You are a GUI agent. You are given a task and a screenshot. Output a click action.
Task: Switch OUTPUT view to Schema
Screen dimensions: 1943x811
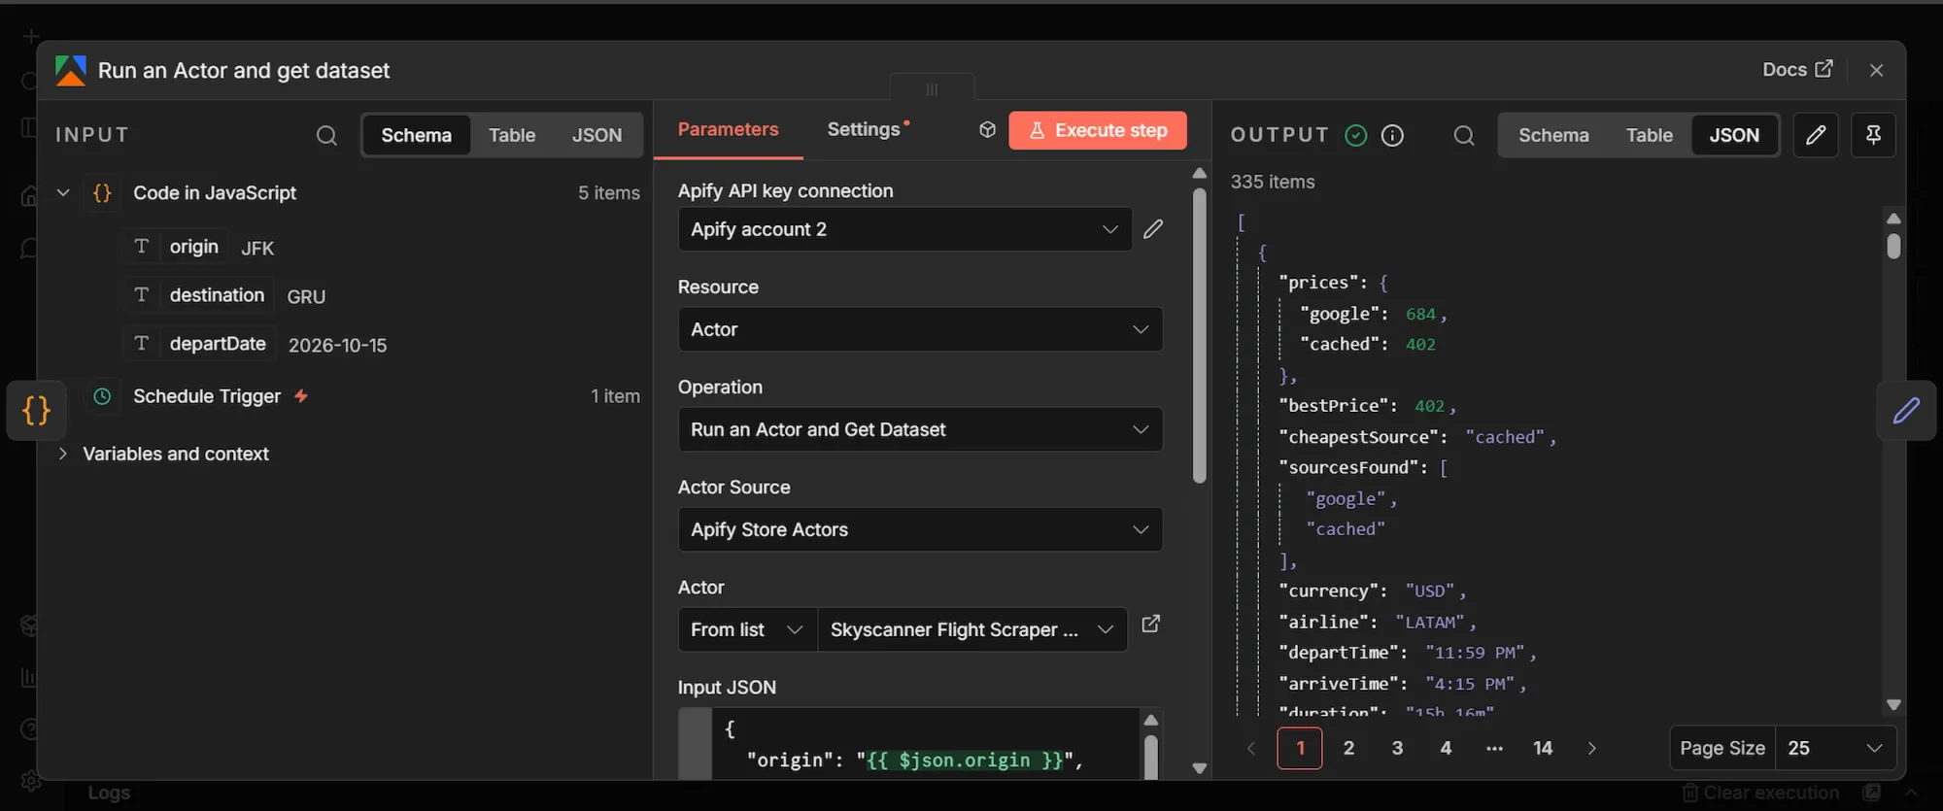[1553, 135]
